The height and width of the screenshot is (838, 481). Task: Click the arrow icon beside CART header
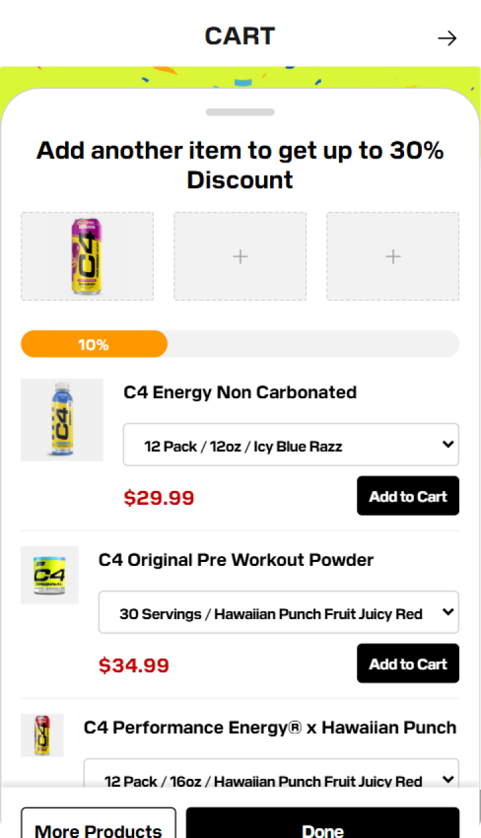(x=447, y=39)
